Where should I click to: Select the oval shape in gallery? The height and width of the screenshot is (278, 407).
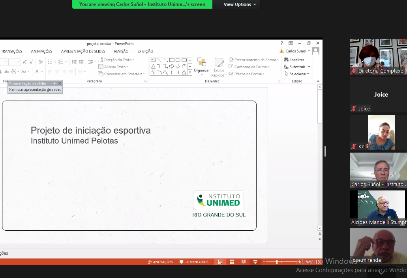pos(178,60)
